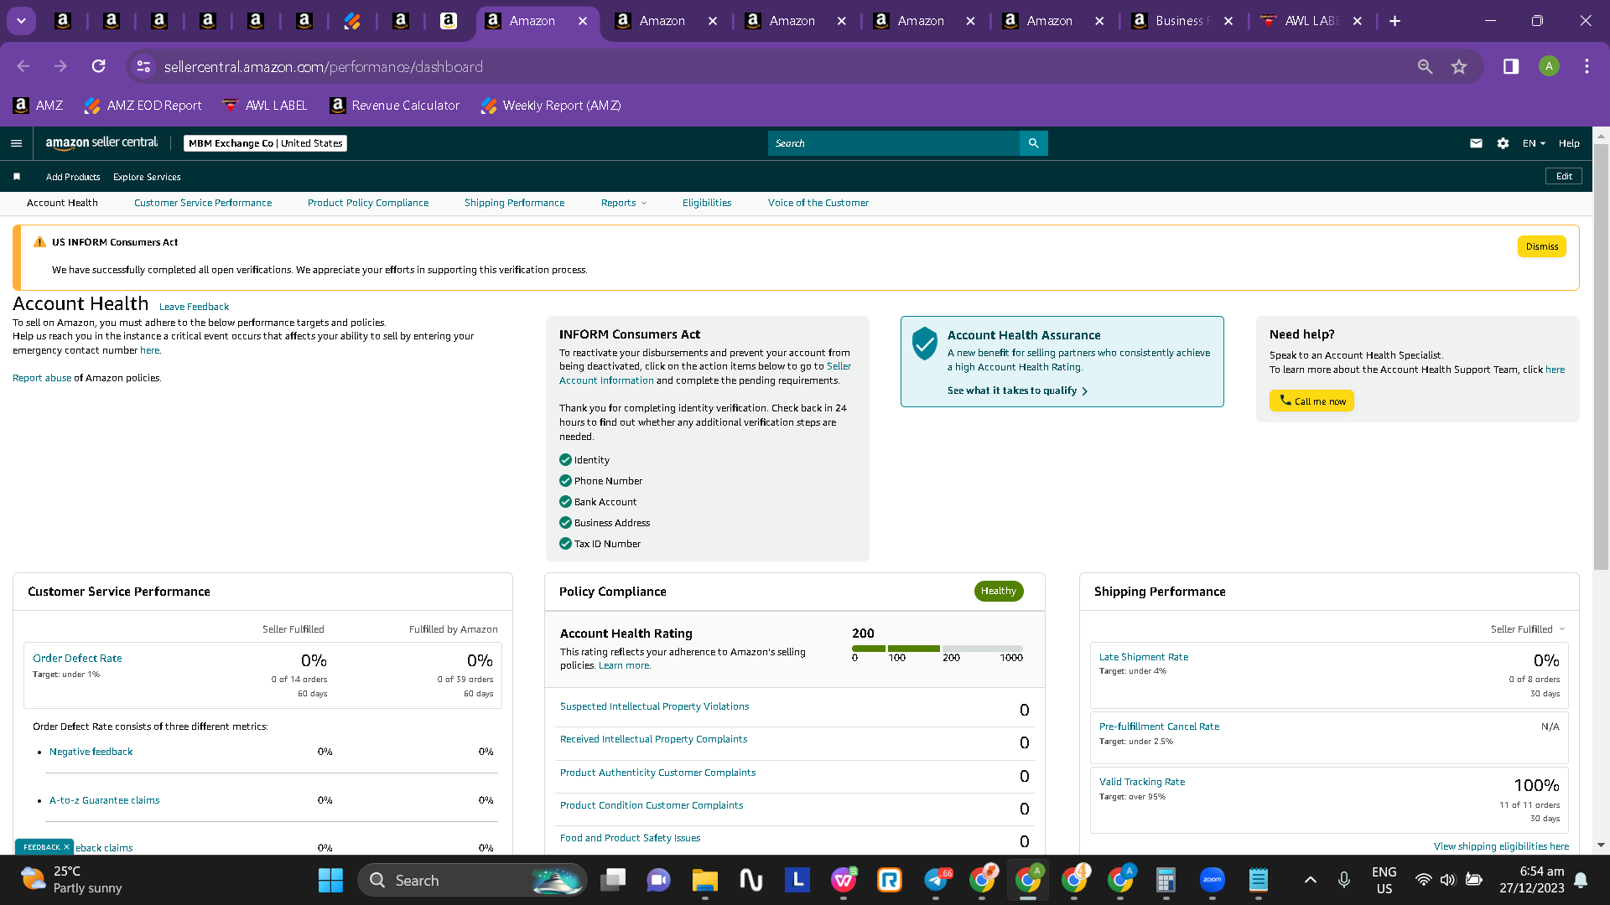Screen dimensions: 1610x905
Task: Open the Chrome profile avatar
Action: pyautogui.click(x=1549, y=66)
